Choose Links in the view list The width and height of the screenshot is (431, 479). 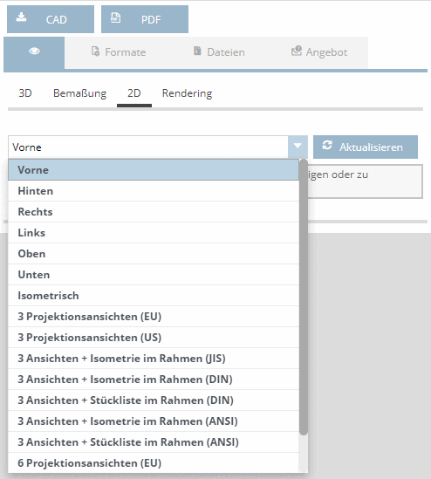tap(154, 233)
